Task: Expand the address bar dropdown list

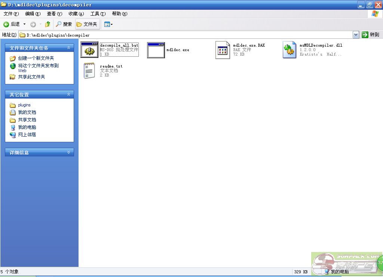Action: 356,35
